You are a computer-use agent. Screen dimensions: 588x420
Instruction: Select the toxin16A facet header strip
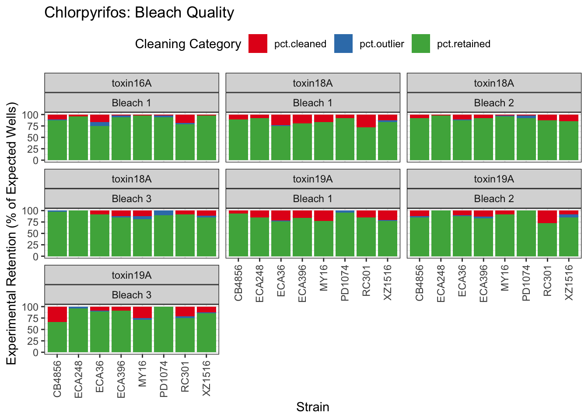pyautogui.click(x=132, y=83)
